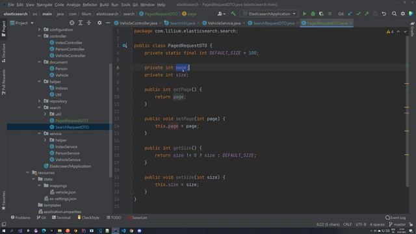Open Windows Start menu

click(4, 231)
